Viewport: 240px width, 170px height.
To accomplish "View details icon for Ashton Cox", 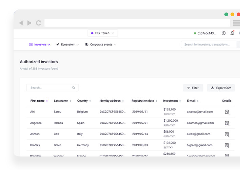I will (227, 134).
